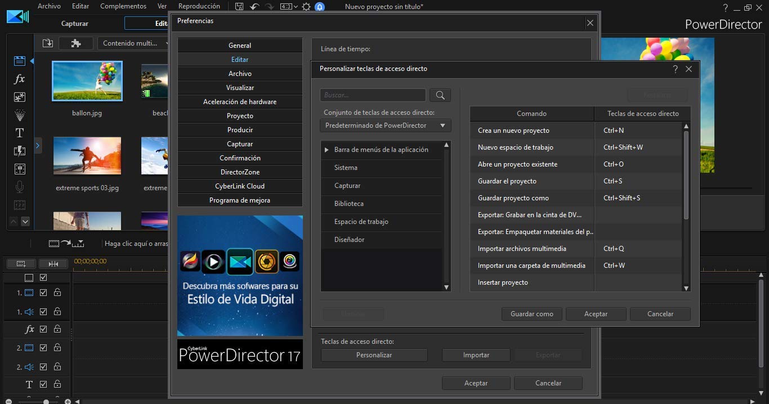Open the Archivo menu
The width and height of the screenshot is (769, 404).
pyautogui.click(x=49, y=6)
